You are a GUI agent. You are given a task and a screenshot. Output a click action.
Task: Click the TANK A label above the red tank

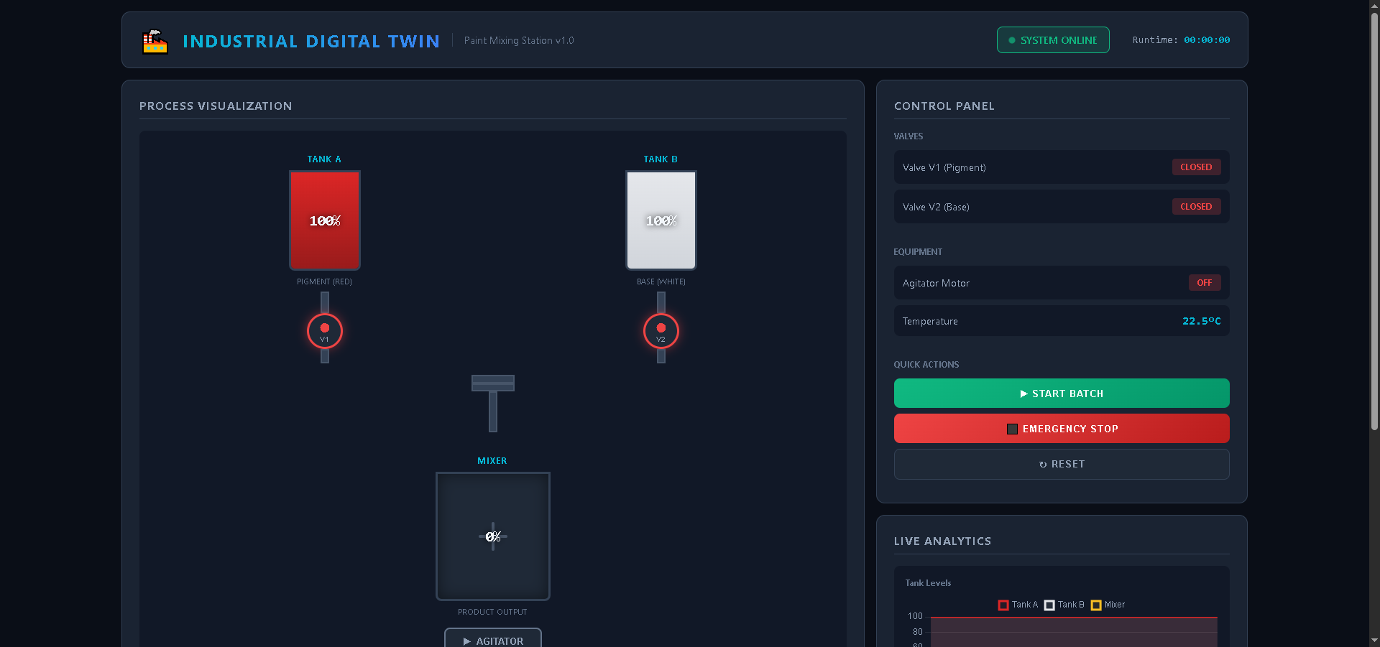pos(324,159)
